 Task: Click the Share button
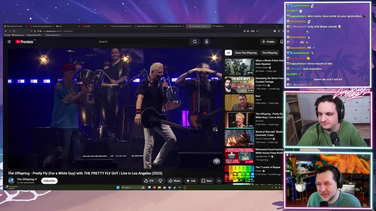pyautogui.click(x=174, y=181)
